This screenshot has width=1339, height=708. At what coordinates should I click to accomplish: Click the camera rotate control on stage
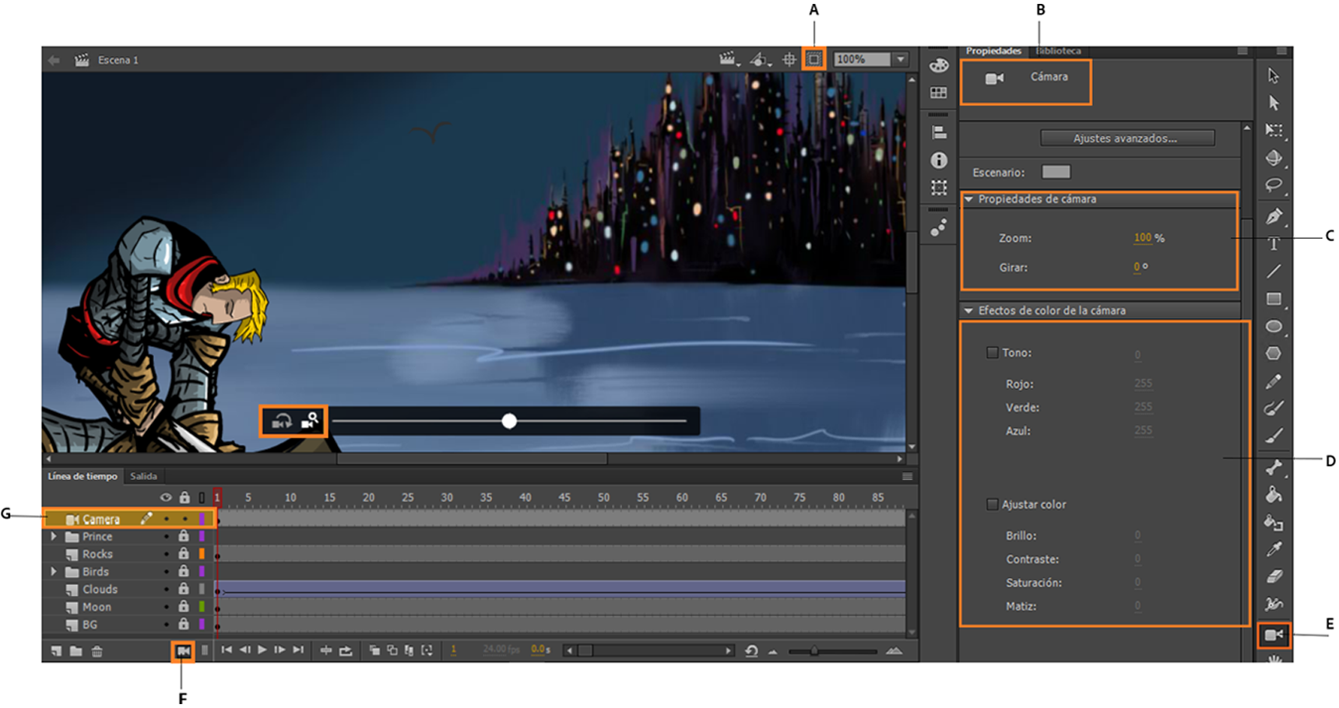coord(281,421)
